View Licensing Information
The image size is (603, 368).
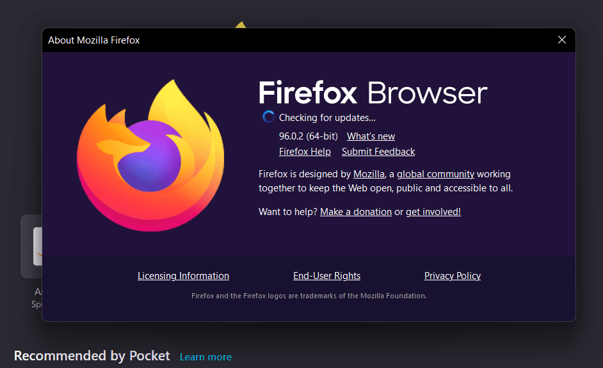pos(183,276)
